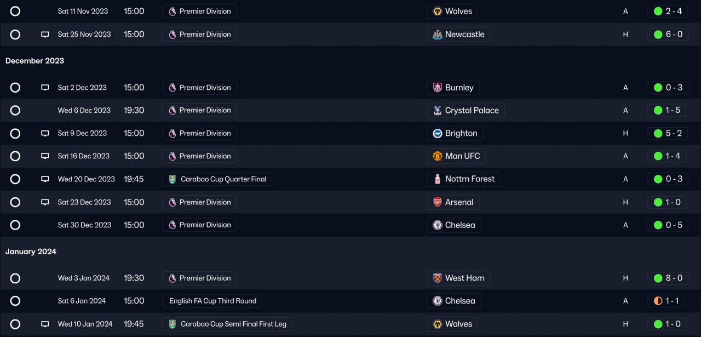Open the 6 - 0 result against Newcastle
Image resolution: width=701 pixels, height=337 pixels.
pos(668,35)
